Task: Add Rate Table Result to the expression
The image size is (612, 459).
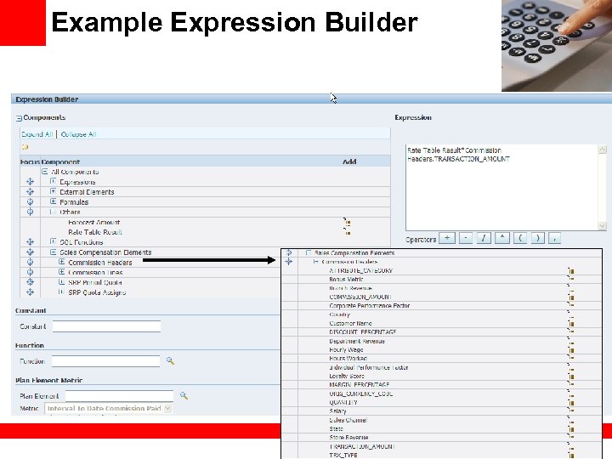Action: [347, 232]
